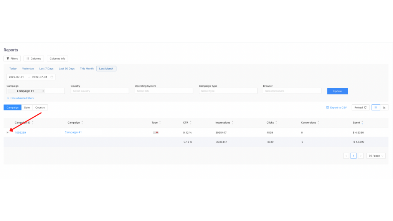Switch to table view icon
Viewport: 393px width, 221px height.
point(376,107)
